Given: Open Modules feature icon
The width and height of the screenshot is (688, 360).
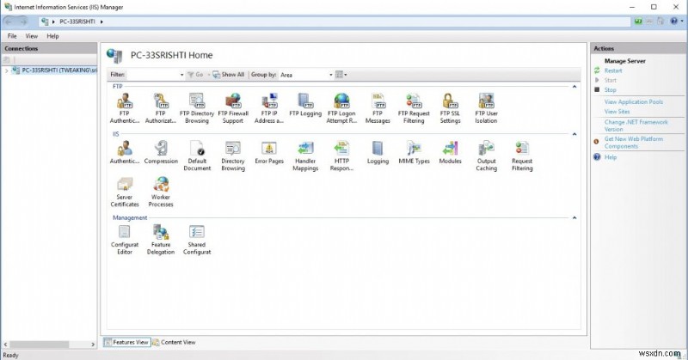Looking at the screenshot, I should pyautogui.click(x=450, y=153).
